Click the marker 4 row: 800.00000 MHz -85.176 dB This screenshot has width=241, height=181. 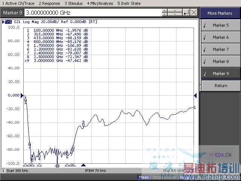pos(57,41)
